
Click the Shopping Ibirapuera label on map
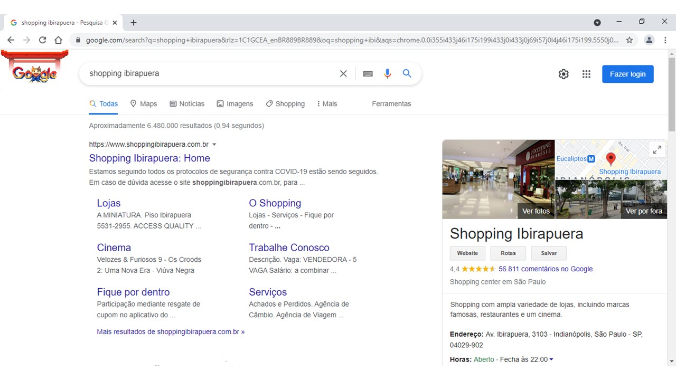point(630,172)
